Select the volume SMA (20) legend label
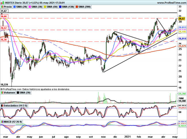This screenshot has height=139, width=187. pos(25,93)
